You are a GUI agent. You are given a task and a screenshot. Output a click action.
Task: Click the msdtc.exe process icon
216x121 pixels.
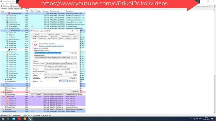pyautogui.click(x=7, y=37)
